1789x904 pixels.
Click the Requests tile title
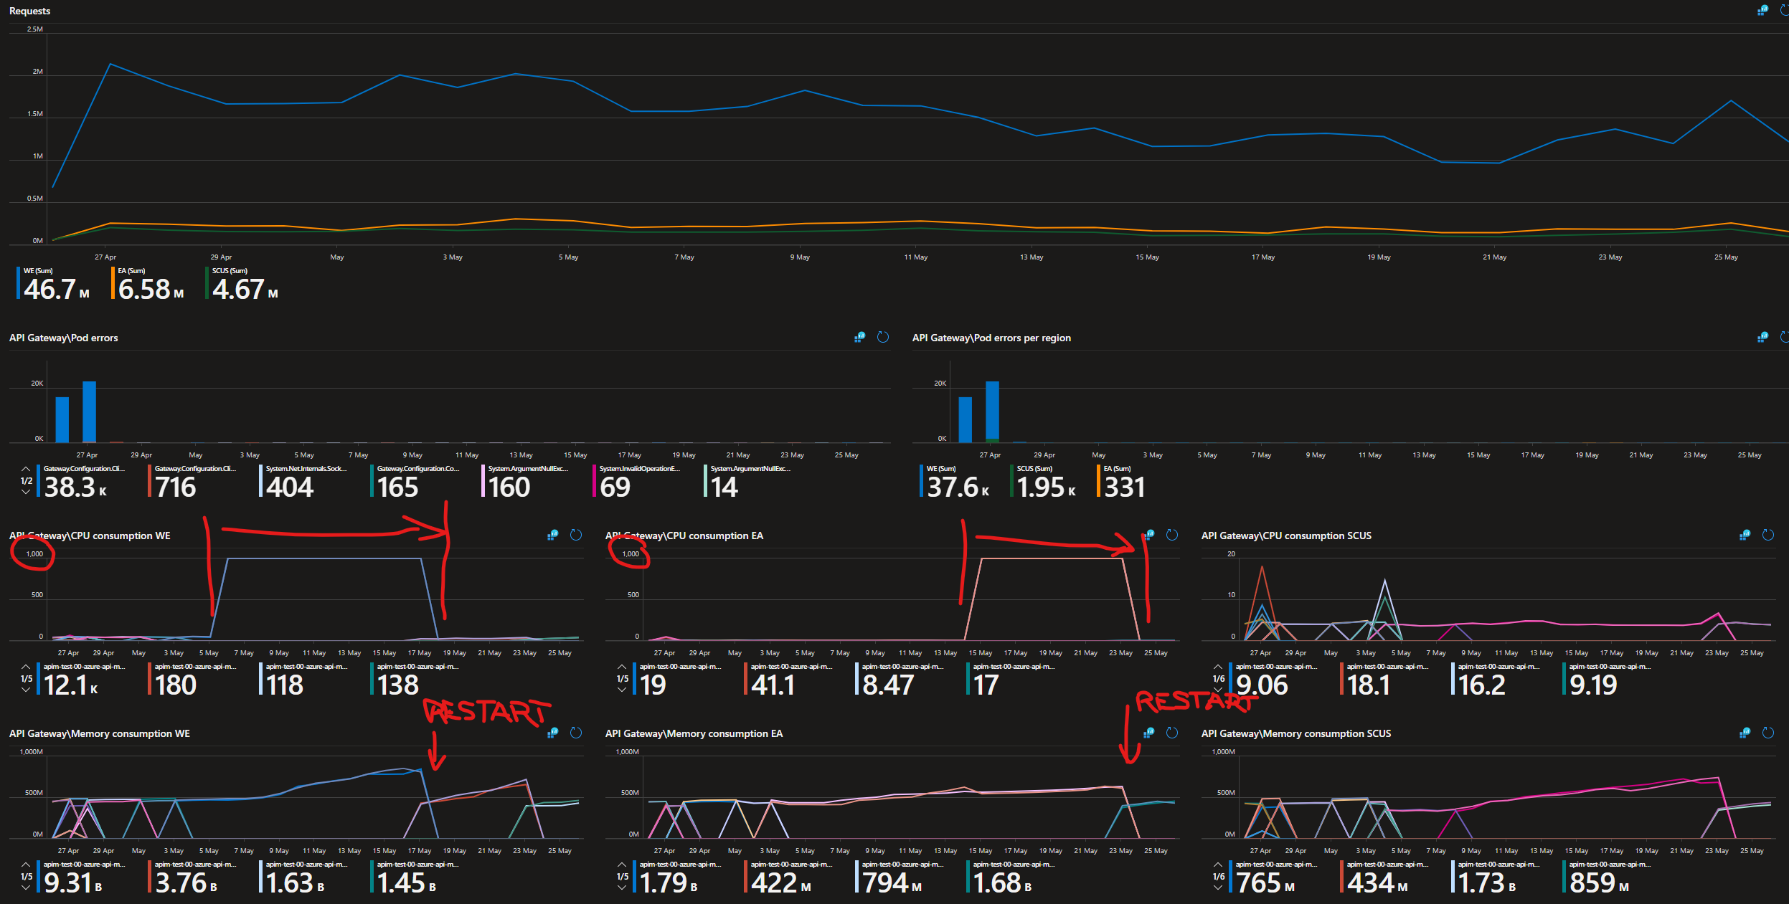click(x=29, y=11)
